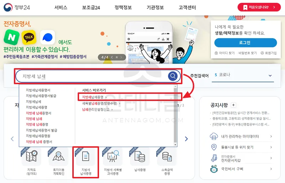Go to next service carousel page
This screenshot has height=183, width=285.
pyautogui.click(x=186, y=139)
